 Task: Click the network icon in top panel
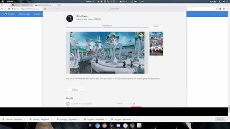[220, 1]
